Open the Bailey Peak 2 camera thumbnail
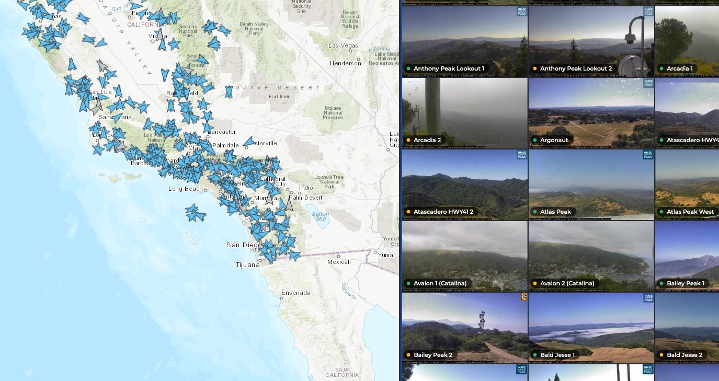Image resolution: width=719 pixels, height=381 pixels. point(464,328)
